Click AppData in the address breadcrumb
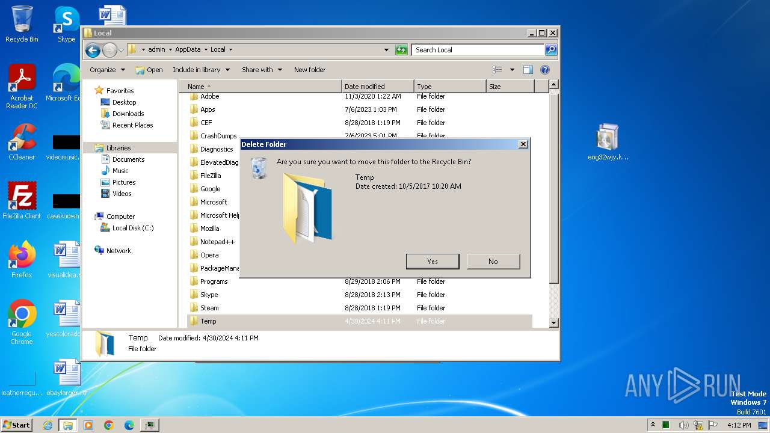Screen dimensions: 770x433 point(188,50)
